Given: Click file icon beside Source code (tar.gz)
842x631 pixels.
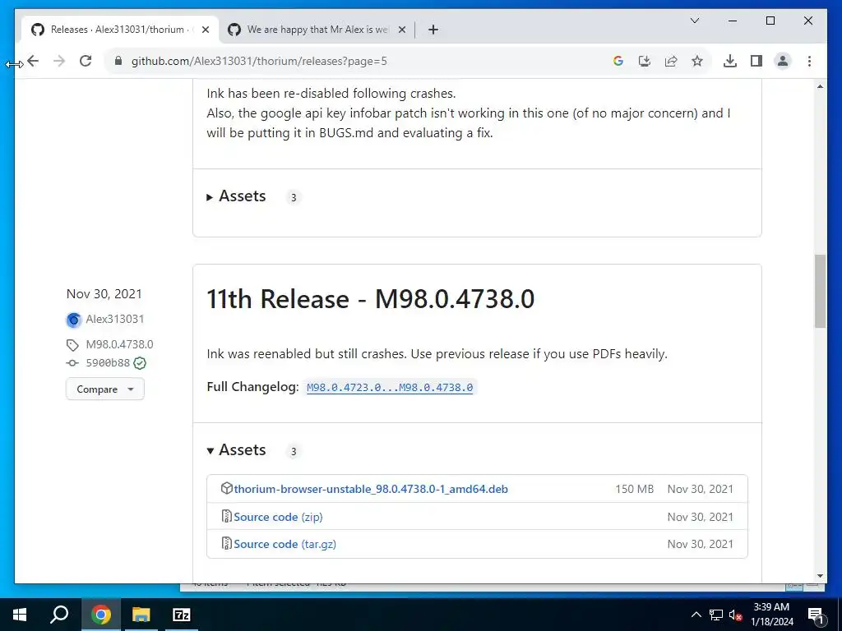Looking at the screenshot, I should [227, 544].
